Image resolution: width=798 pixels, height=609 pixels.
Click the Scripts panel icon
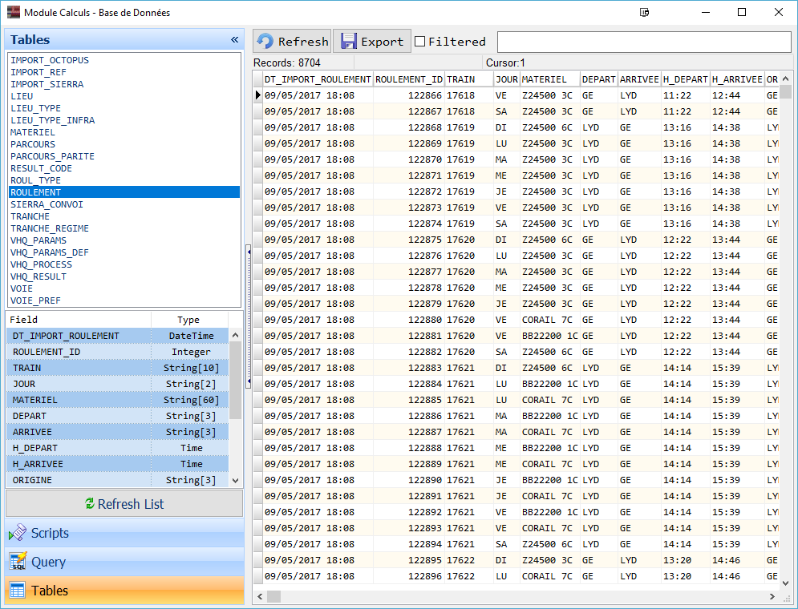pos(17,533)
